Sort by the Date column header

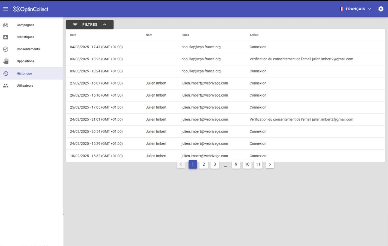(x=73, y=35)
